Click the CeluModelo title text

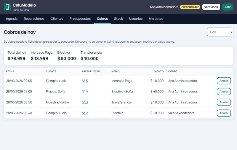[x=24, y=5]
